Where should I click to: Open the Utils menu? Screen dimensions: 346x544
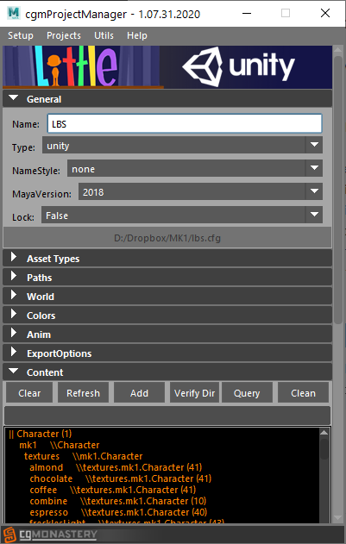[104, 35]
